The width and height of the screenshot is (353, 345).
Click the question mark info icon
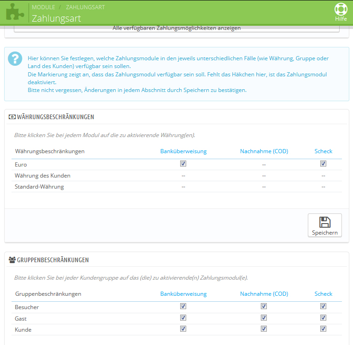pyautogui.click(x=15, y=59)
